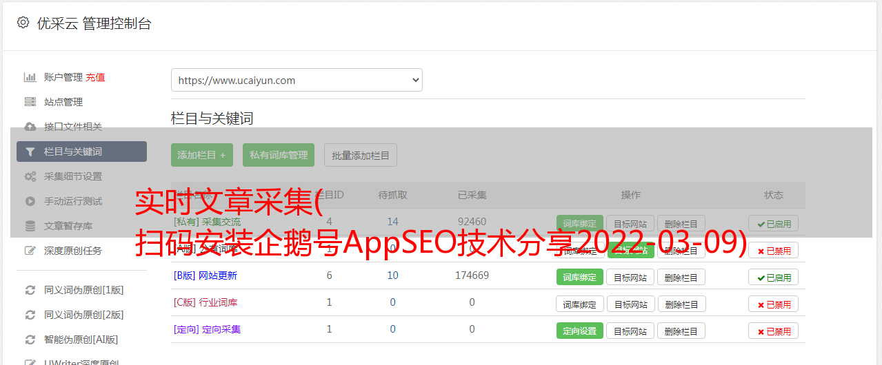Click the filter funnel icon for 栏目与关键词
The width and height of the screenshot is (882, 365).
click(x=30, y=152)
